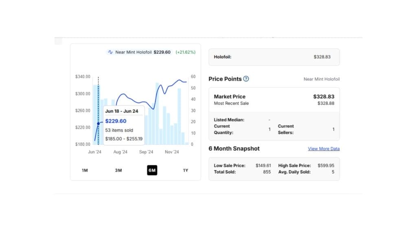This screenshot has height=235, width=417.
Task: Click the sparkline icon beside Near Mint Holofoil
Action: 111,52
